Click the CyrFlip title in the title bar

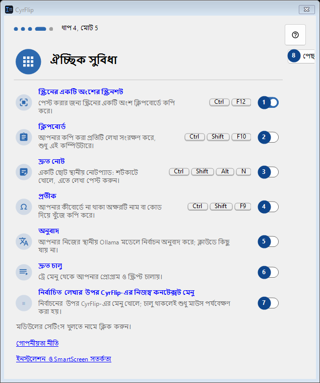24,10
